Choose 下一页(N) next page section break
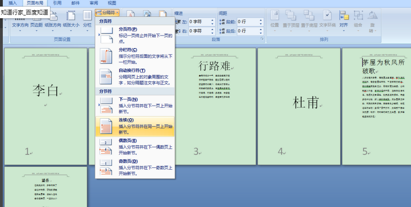 (x=135, y=106)
